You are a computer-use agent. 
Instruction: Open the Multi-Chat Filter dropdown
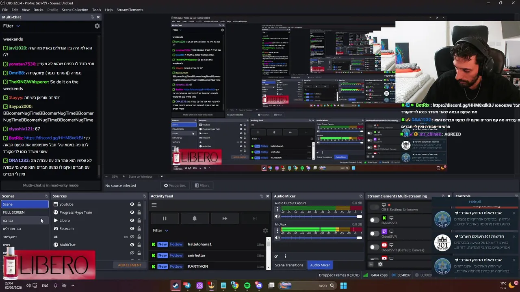[x=11, y=26]
